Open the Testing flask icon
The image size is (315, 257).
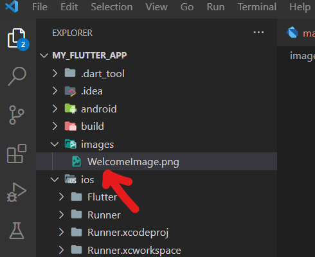click(x=17, y=231)
